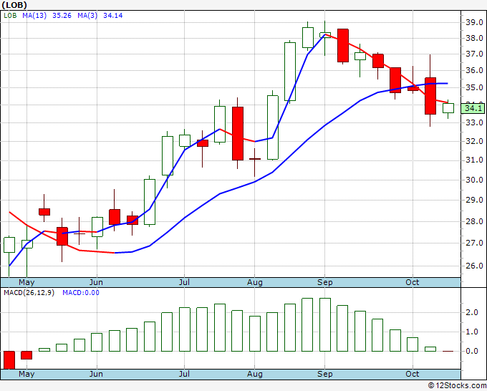The image size is (487, 391).
Task: Select the MA(3) legend label
Action: [x=87, y=15]
